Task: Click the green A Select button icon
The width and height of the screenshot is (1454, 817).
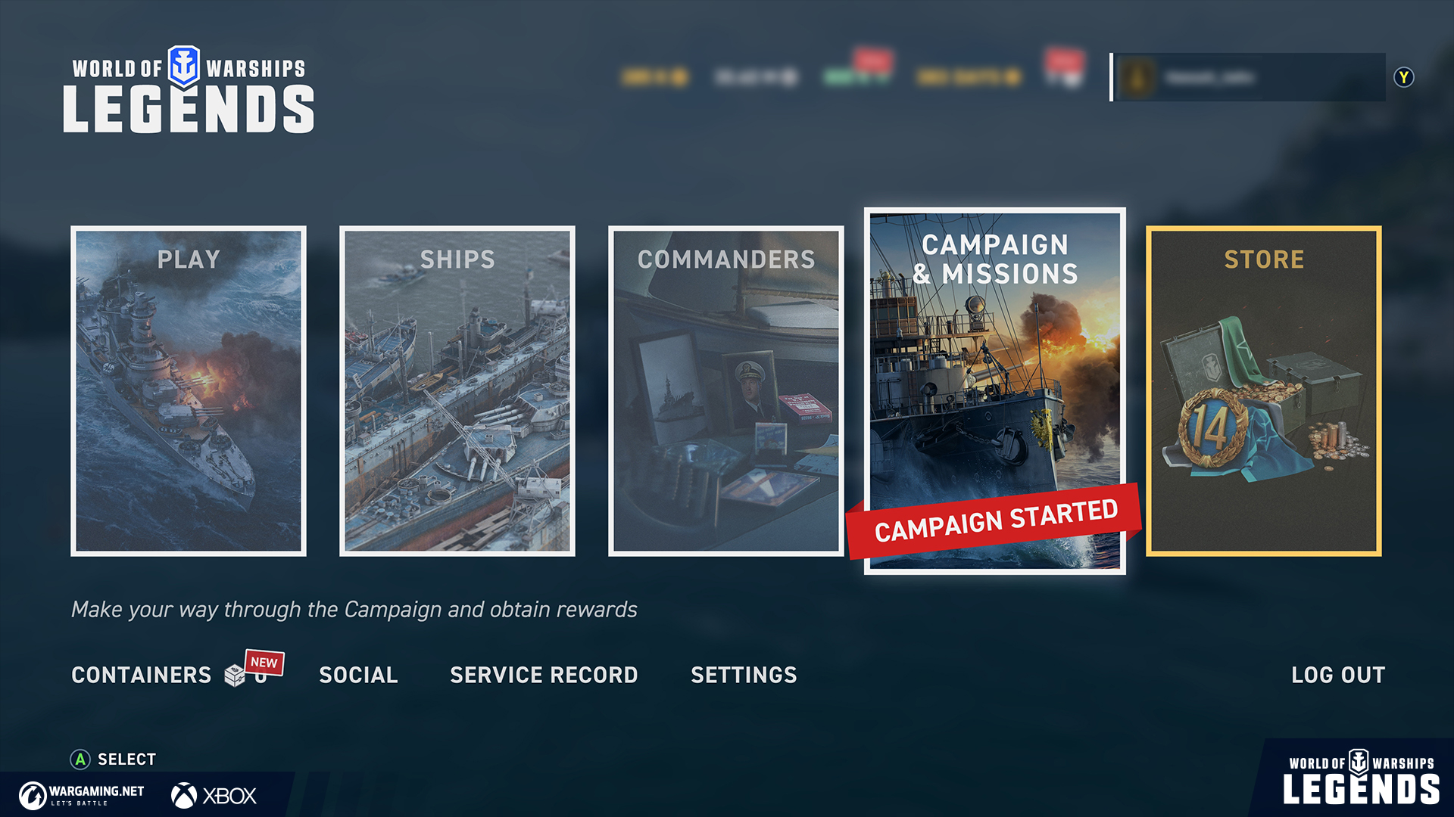Action: [x=80, y=760]
